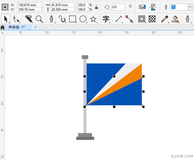This screenshot has width=194, height=160.
Task: Select the Crop tool
Action: [x=29, y=19]
